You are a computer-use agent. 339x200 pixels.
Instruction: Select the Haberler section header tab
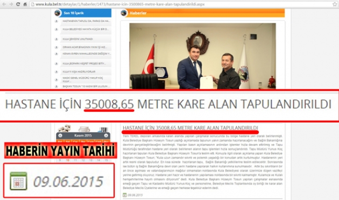click(x=202, y=13)
